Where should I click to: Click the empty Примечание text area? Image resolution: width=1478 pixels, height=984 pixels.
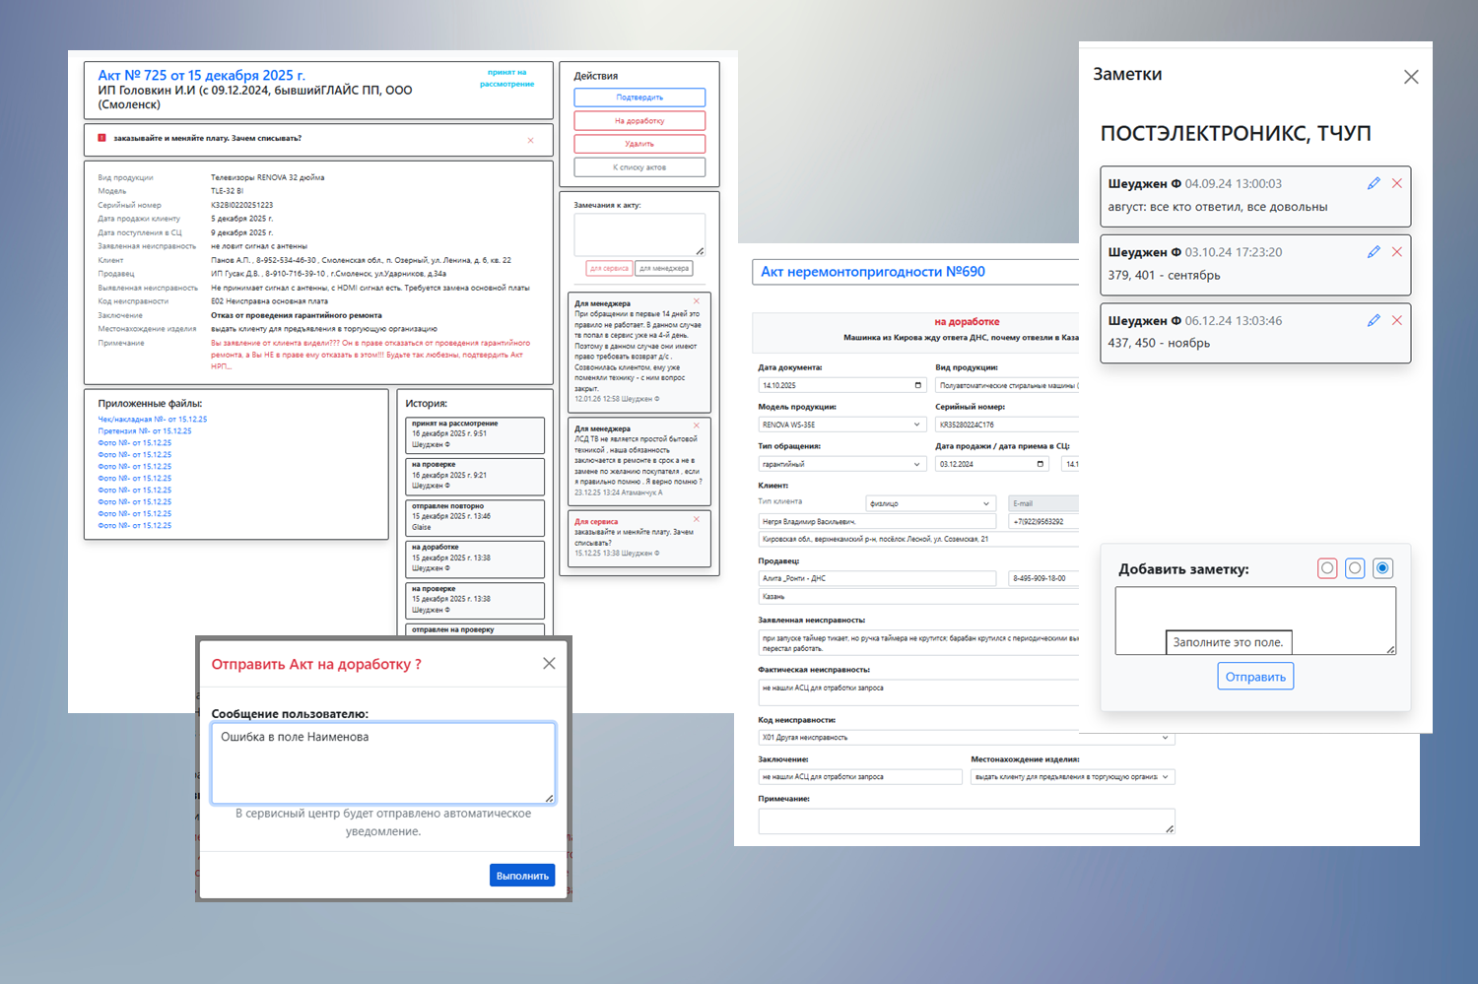[x=967, y=821]
